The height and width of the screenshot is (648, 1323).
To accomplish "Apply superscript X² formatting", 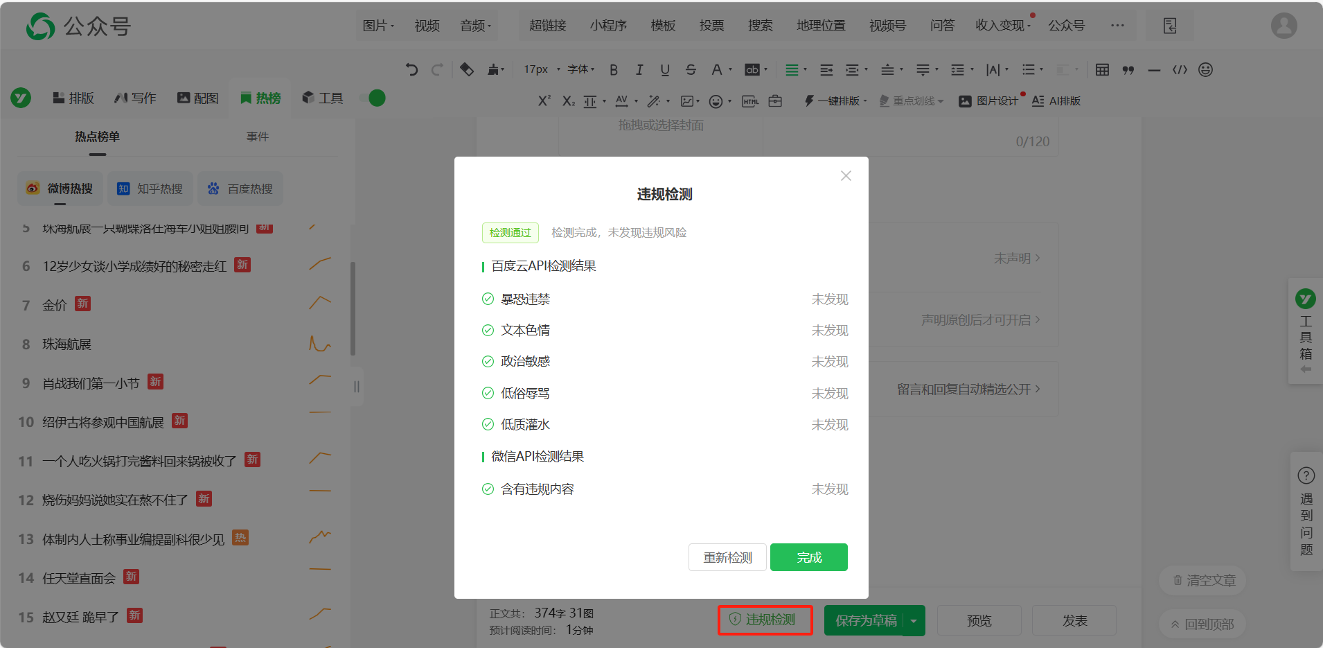I will click(544, 100).
